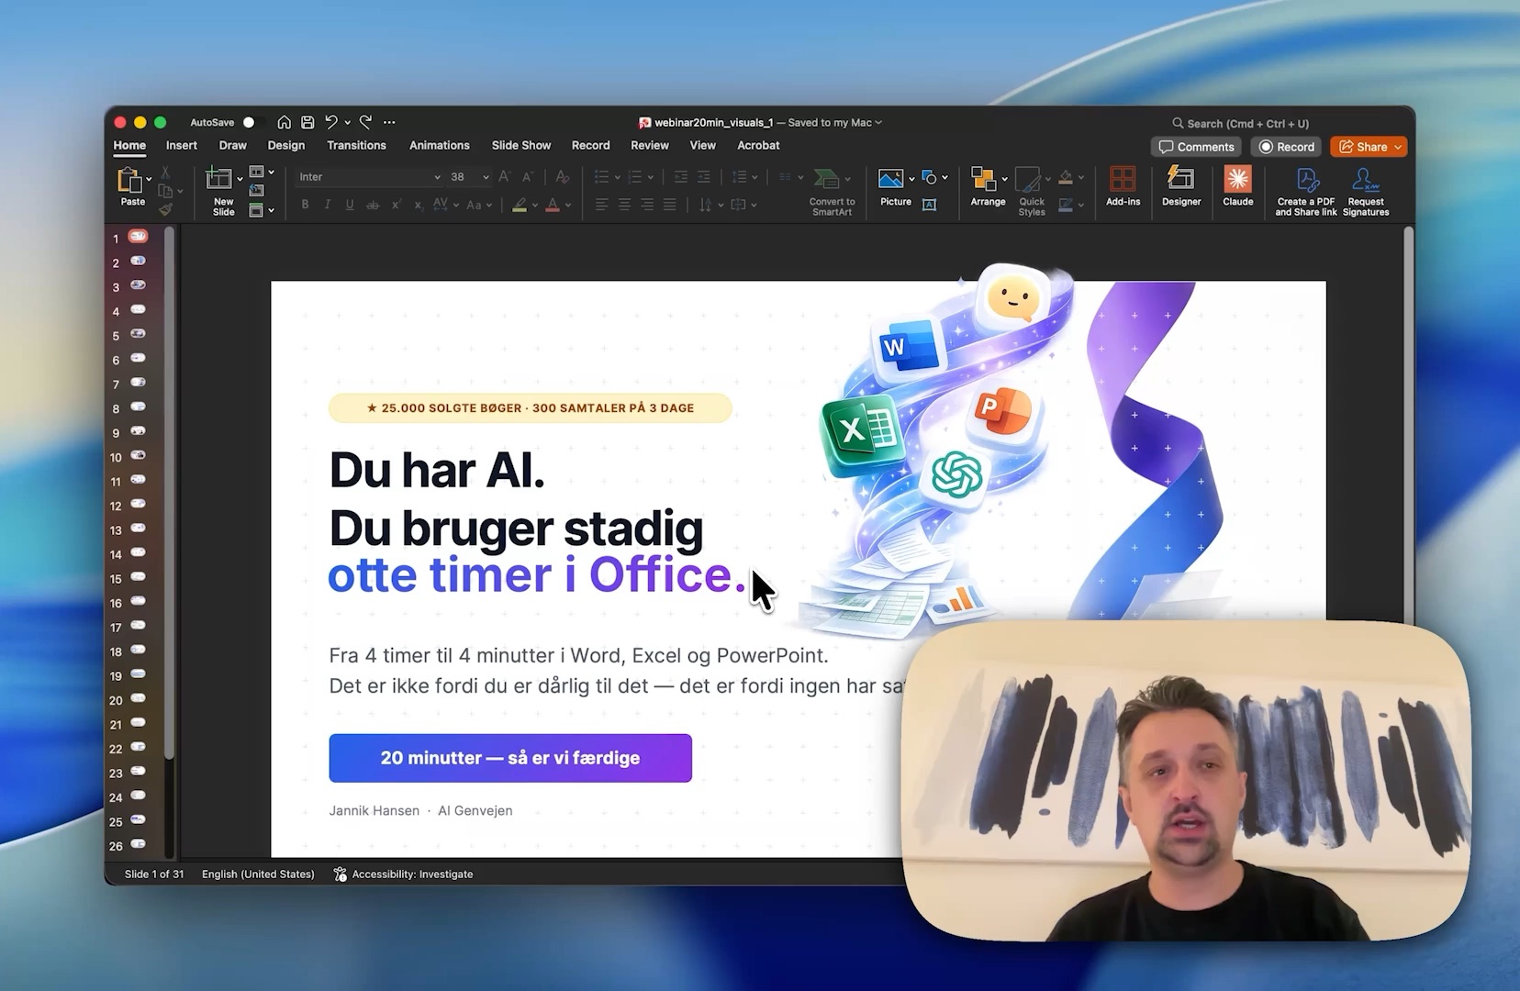Open the Design tab
Screen dimensions: 1520x991
[285, 145]
